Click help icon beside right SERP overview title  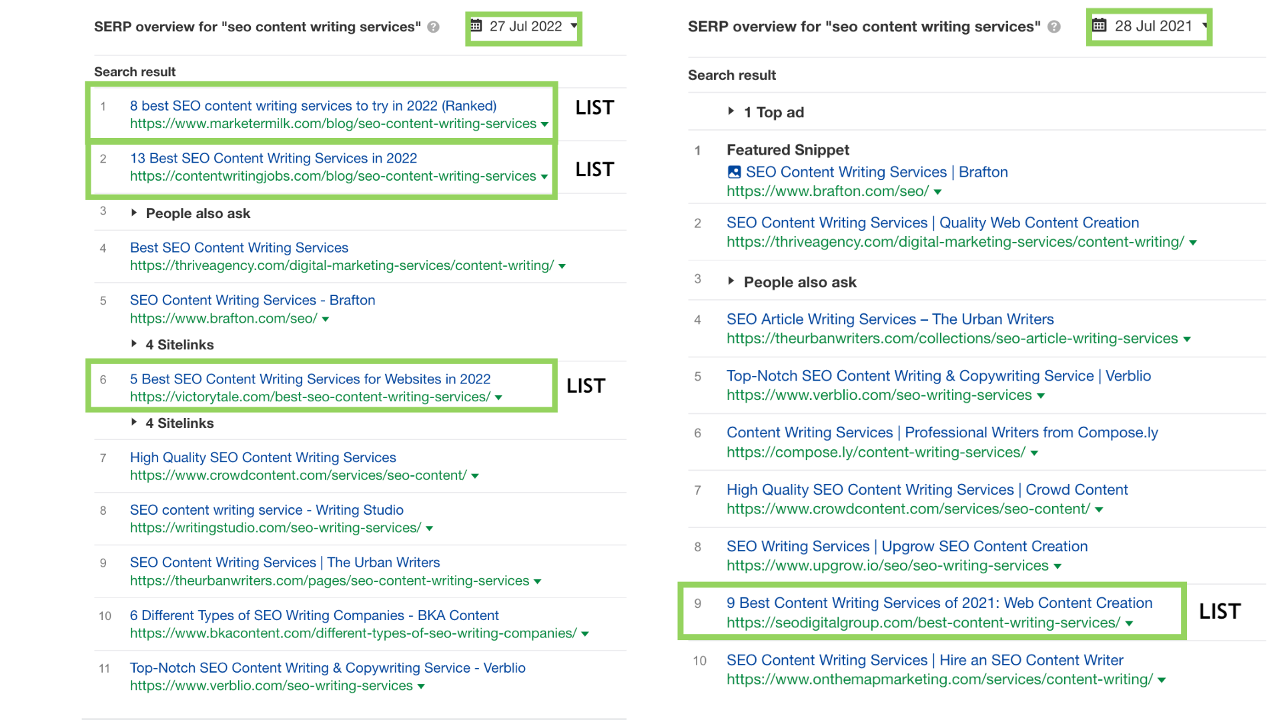click(x=1054, y=27)
